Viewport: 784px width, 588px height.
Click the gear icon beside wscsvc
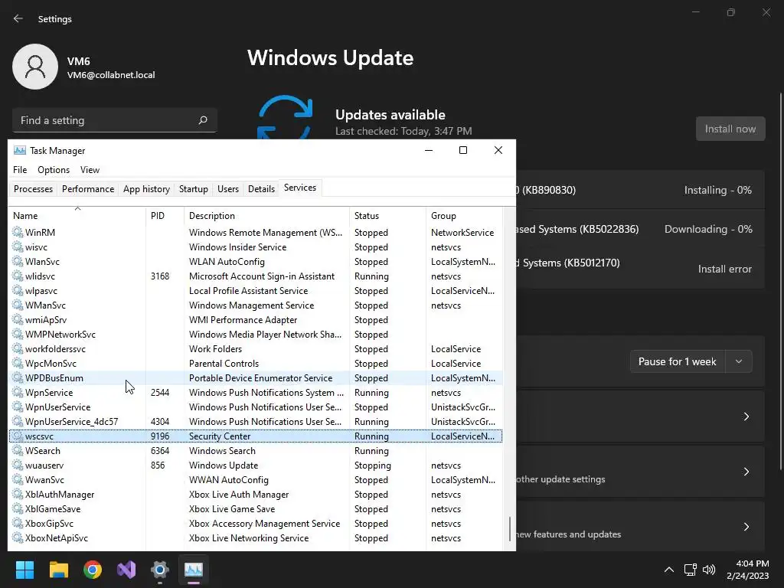coord(18,436)
